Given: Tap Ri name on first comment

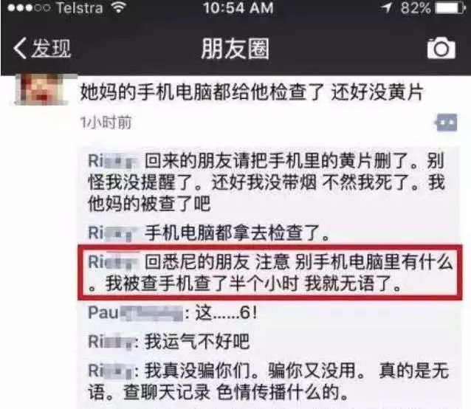Looking at the screenshot, I should click(x=112, y=161).
